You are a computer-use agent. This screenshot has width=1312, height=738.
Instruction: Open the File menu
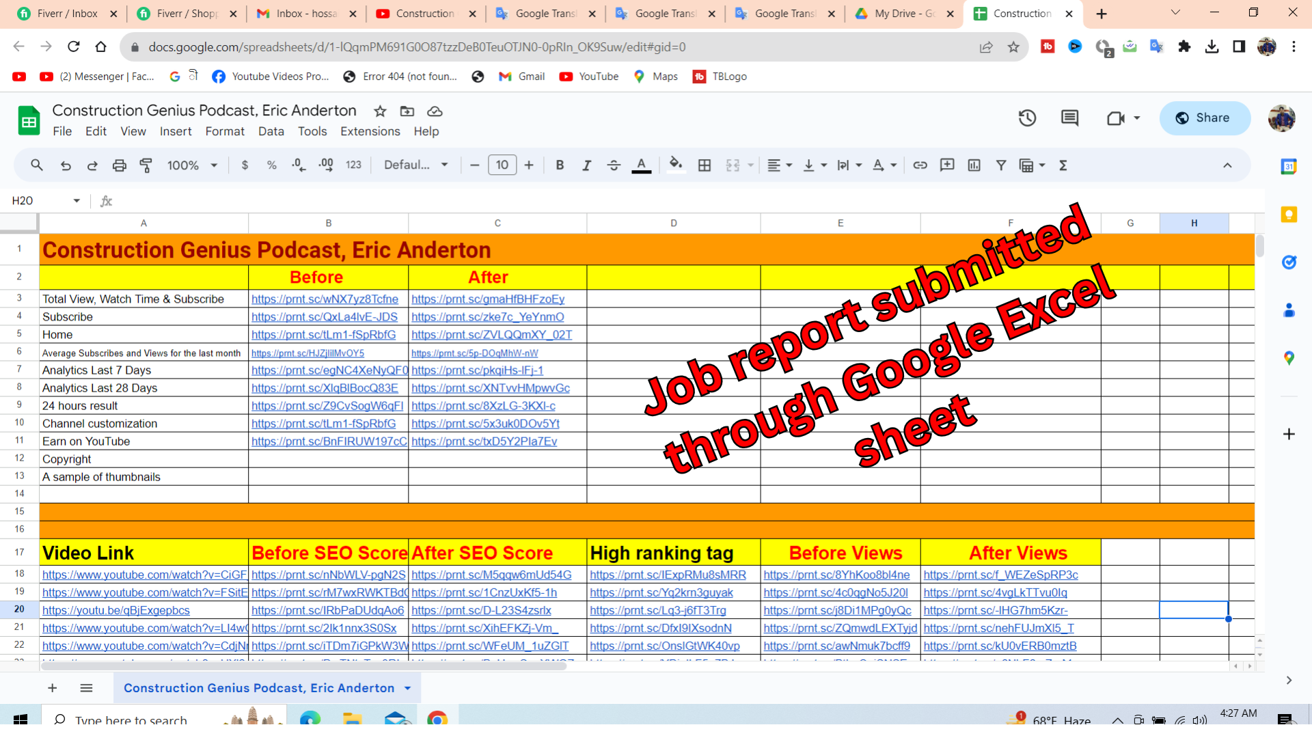pos(62,132)
